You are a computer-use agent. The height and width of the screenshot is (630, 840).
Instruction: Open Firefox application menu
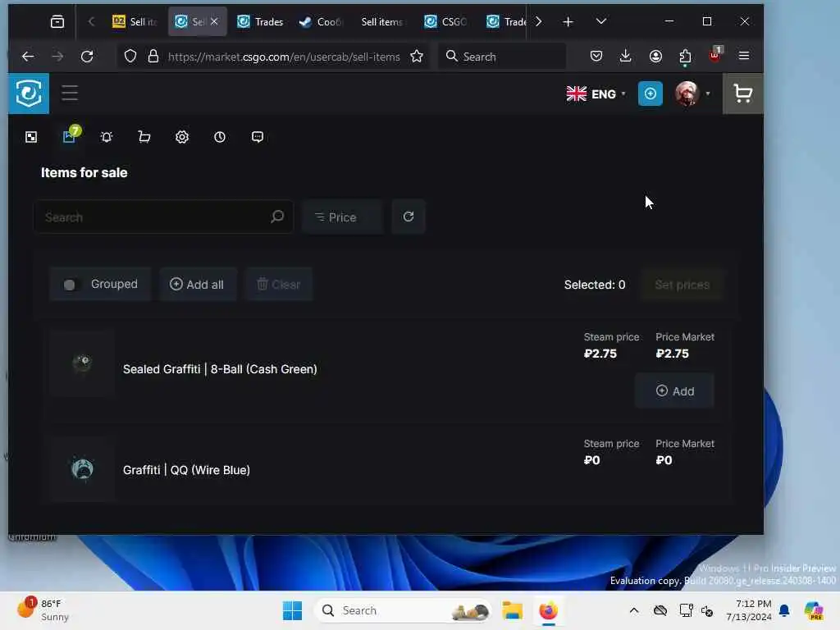[x=743, y=56]
